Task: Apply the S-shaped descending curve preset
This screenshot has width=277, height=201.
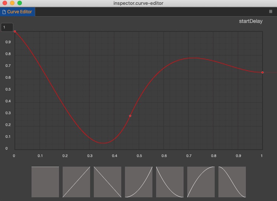Action: 232,182
